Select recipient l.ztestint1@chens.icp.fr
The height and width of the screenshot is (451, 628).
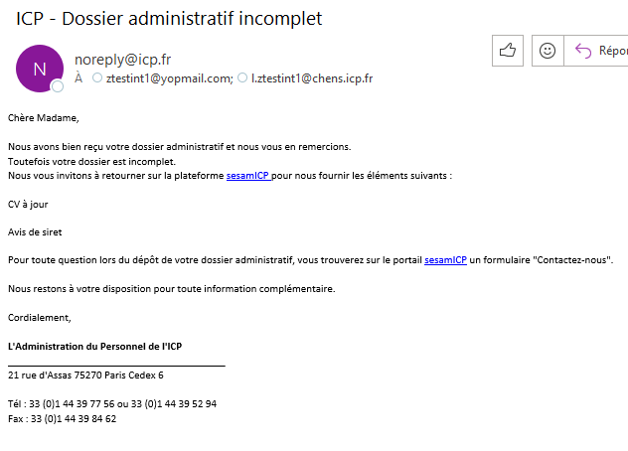[311, 77]
